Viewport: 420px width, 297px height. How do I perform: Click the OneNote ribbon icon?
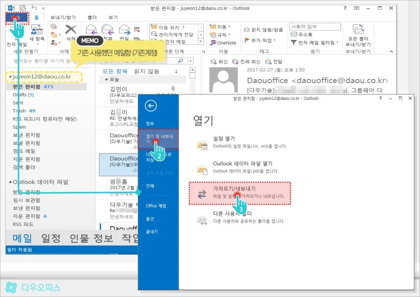point(223,43)
